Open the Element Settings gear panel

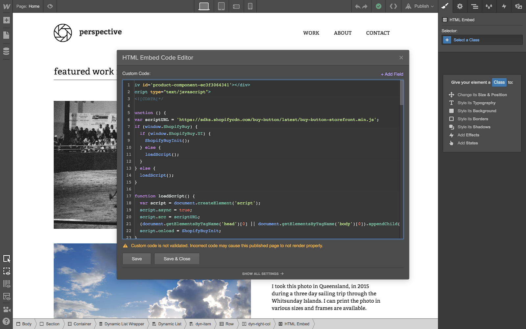(459, 6)
